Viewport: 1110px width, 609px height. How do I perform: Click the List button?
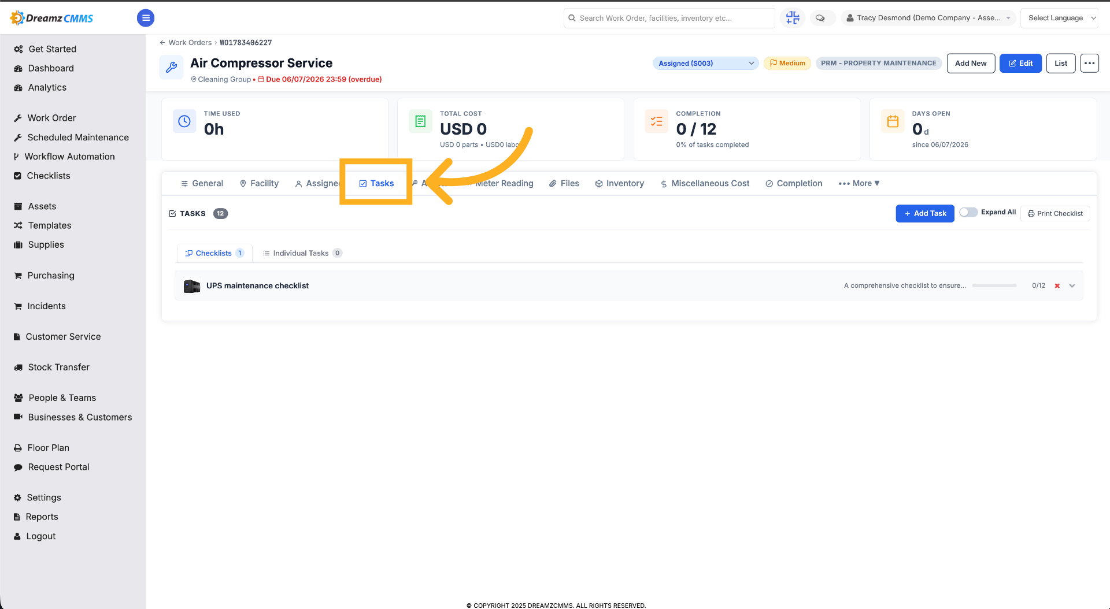pyautogui.click(x=1061, y=63)
